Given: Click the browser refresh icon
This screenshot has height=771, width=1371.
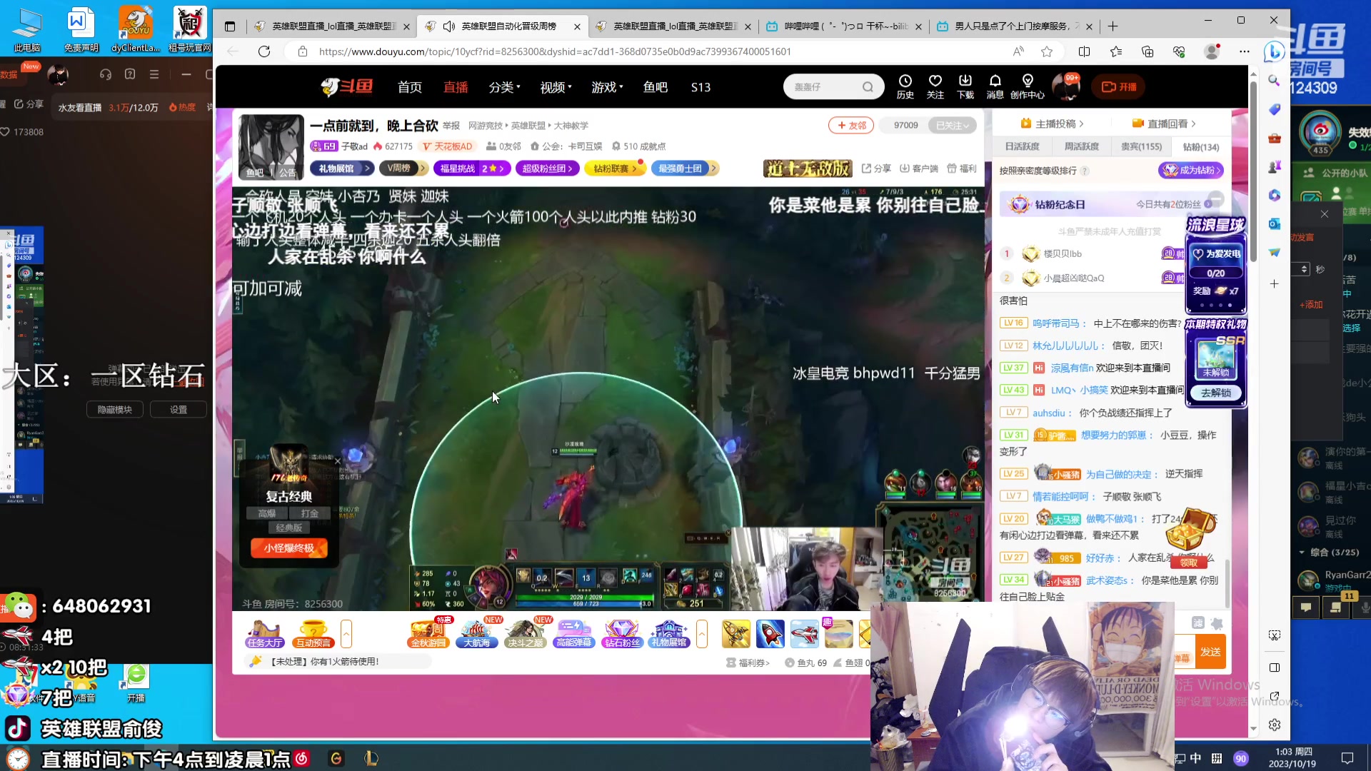Looking at the screenshot, I should (x=264, y=51).
